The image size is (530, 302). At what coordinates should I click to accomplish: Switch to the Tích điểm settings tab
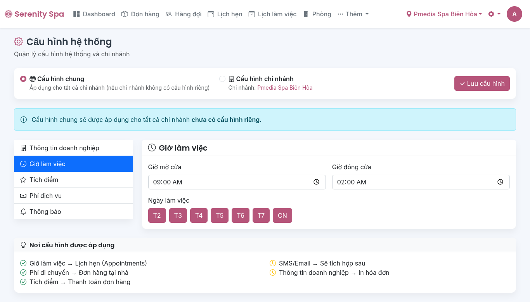click(x=73, y=180)
